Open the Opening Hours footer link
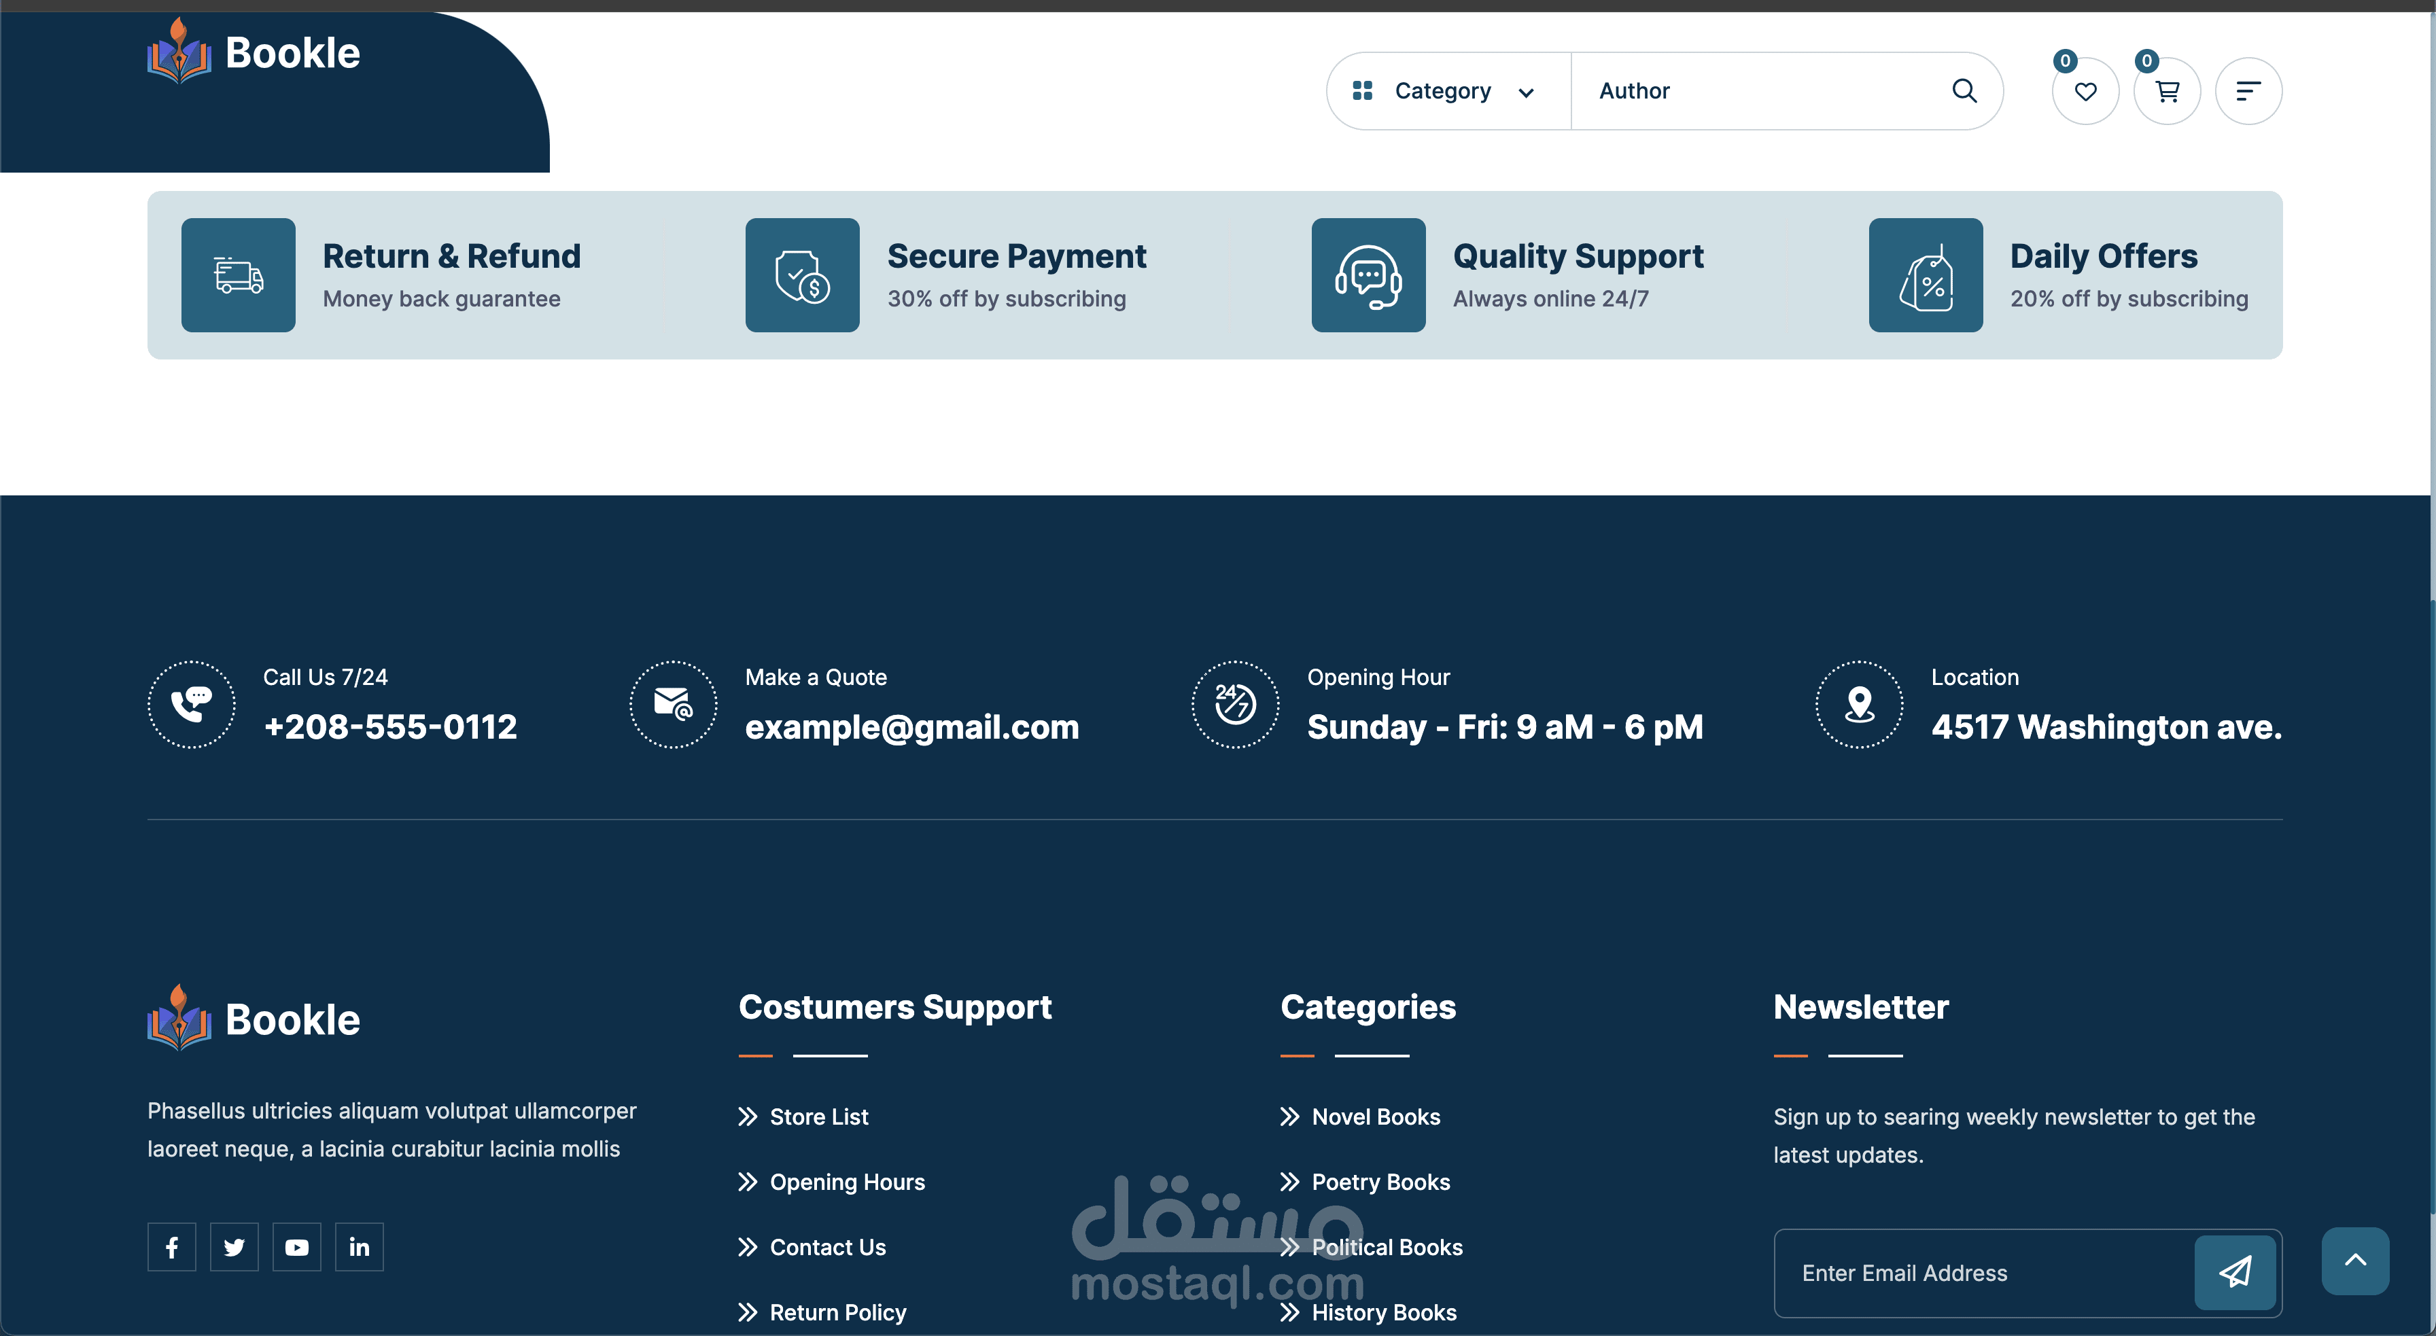 point(846,1182)
